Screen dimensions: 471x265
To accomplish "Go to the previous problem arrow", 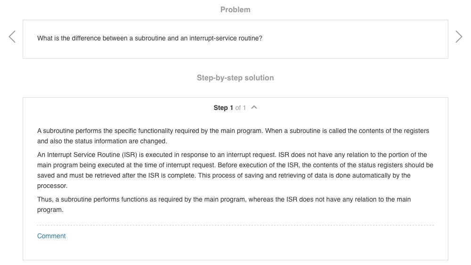I will 12,37.
